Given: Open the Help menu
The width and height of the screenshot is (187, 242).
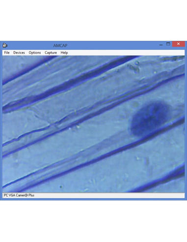Looking at the screenshot, I should click(64, 53).
